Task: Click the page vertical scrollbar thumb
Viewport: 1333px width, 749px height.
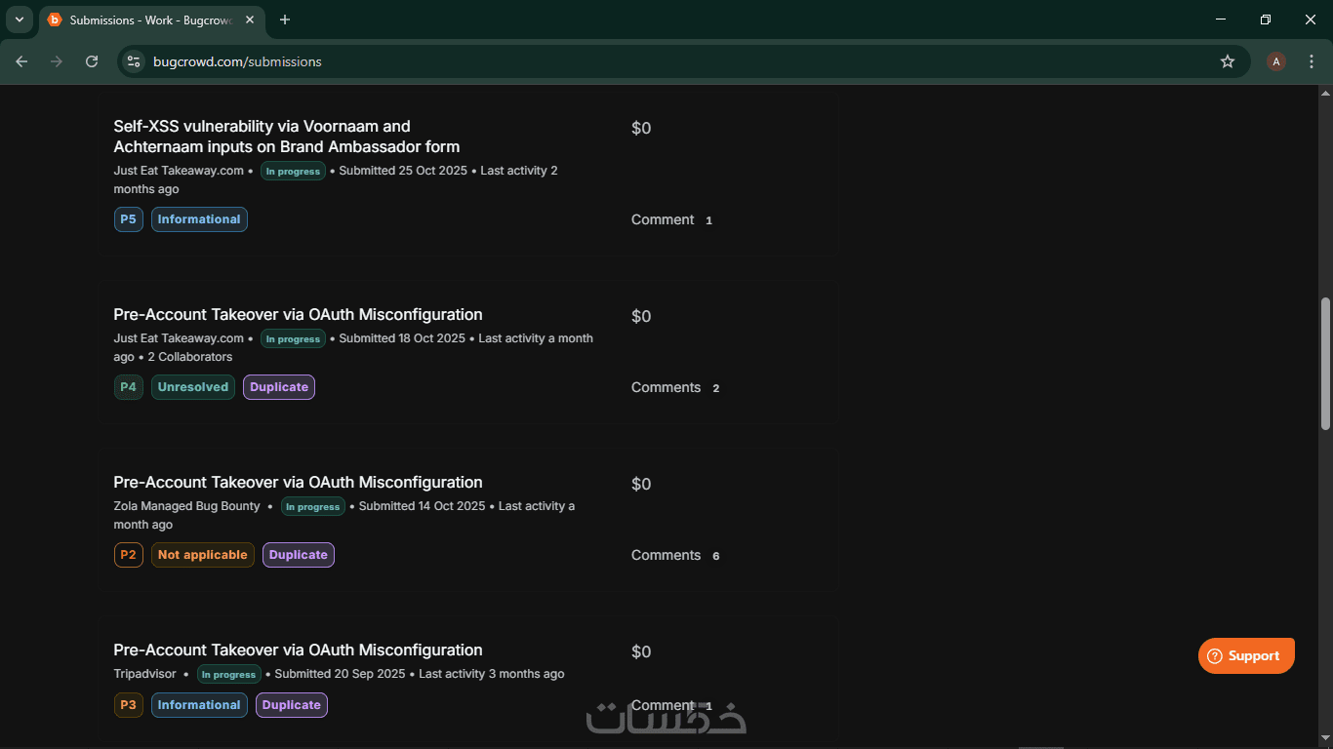Action: (1325, 363)
